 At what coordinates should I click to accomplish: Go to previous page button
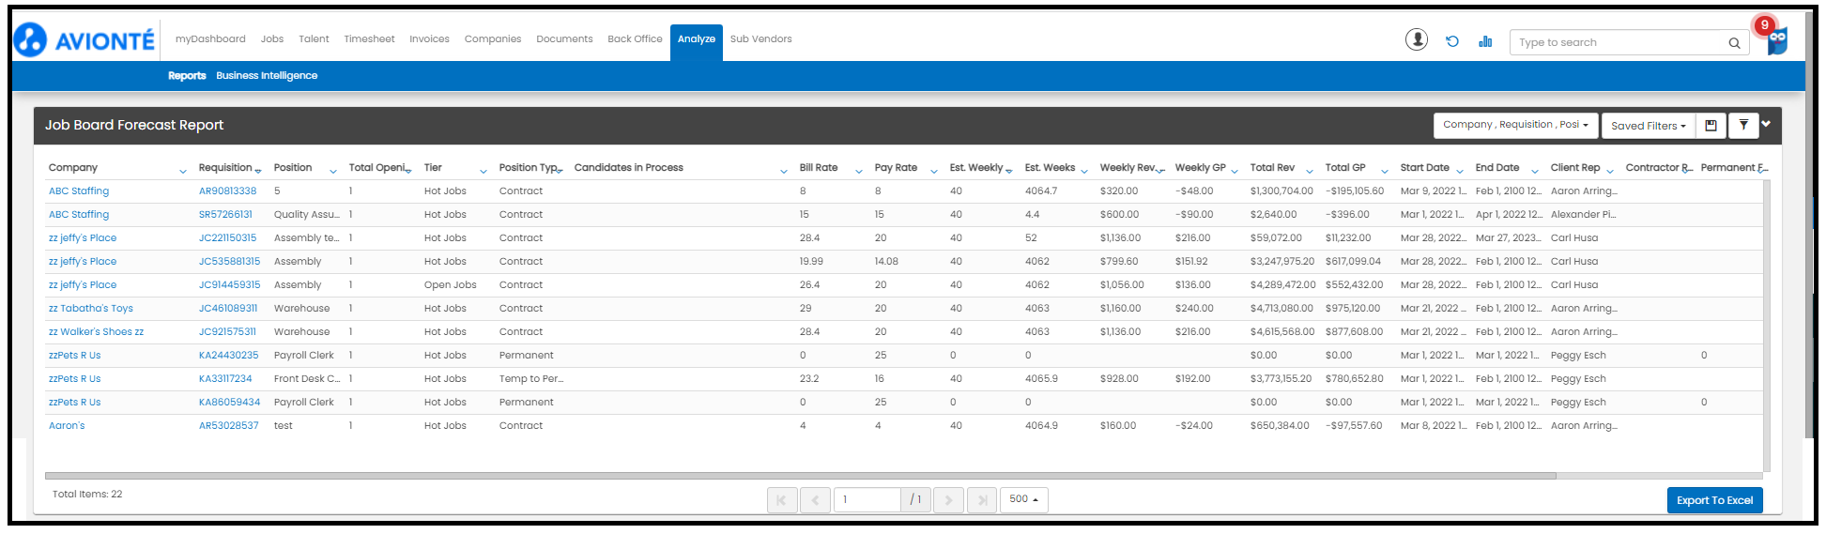tap(815, 500)
